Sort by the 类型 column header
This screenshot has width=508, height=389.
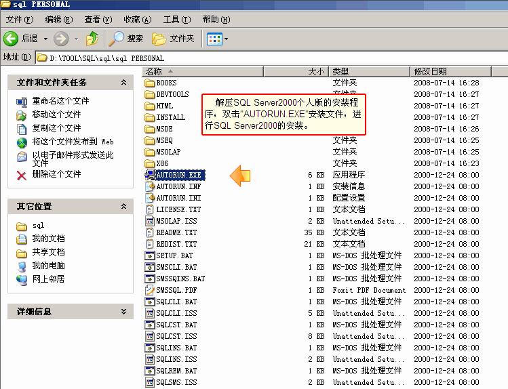pyautogui.click(x=370, y=72)
